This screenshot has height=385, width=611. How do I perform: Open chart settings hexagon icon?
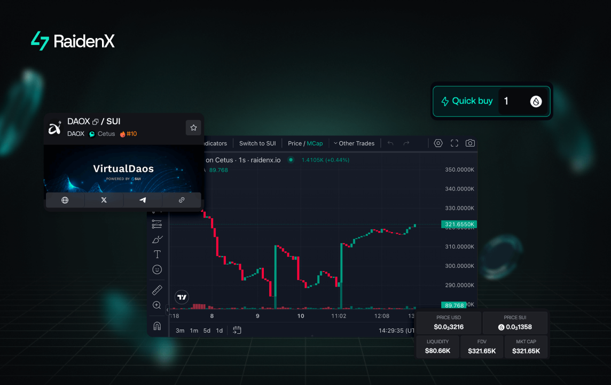point(438,143)
